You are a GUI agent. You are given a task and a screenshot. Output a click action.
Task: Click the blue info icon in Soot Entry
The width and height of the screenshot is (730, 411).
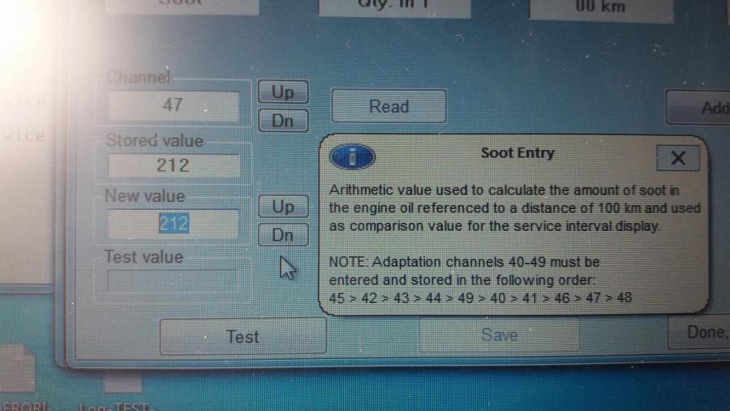coord(352,157)
